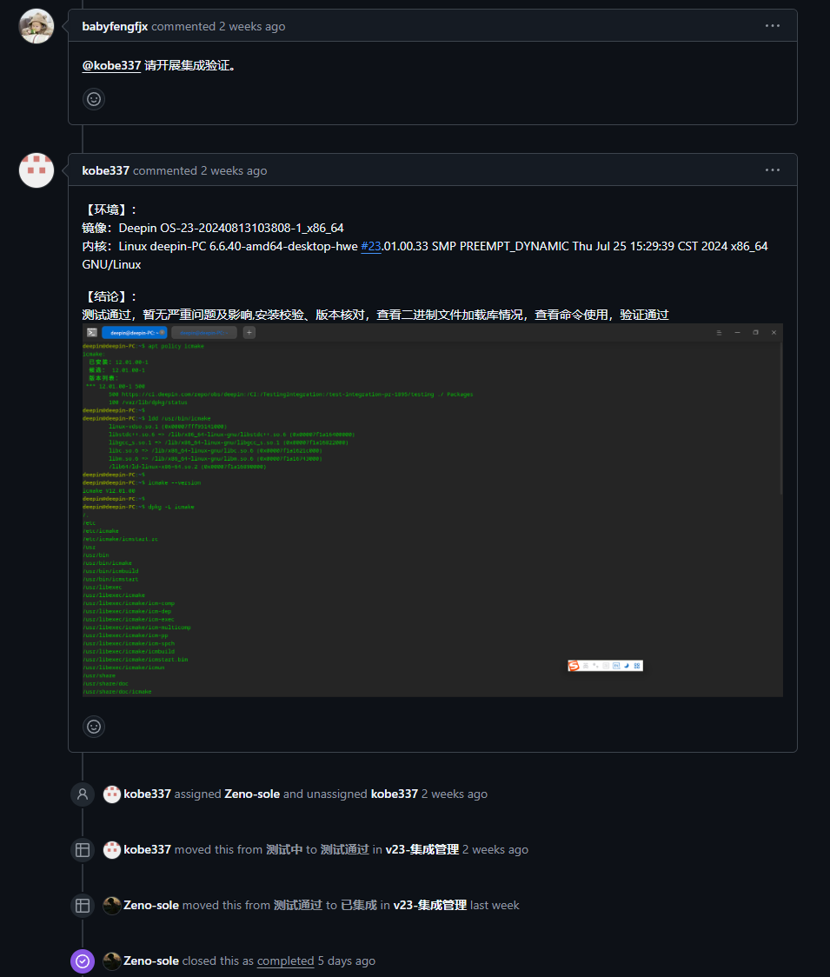This screenshot has width=830, height=977.
Task: Toggle Chinese/English input on the Sogou bar
Action: pos(586,665)
